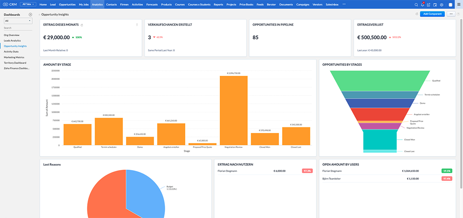This screenshot has height=218, width=463.
Task: Click the quick create plus icon
Action: (x=429, y=5)
